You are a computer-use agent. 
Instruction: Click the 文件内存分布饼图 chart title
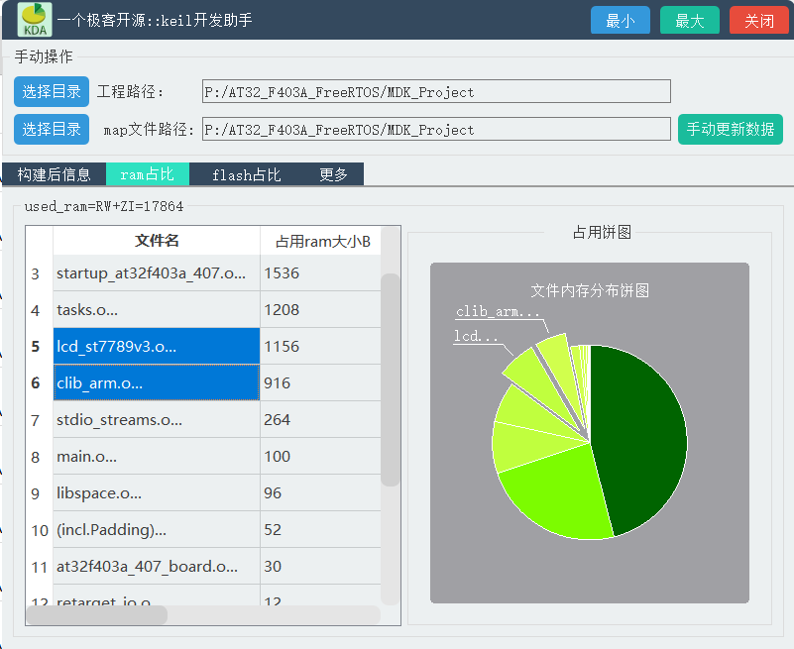pos(590,290)
